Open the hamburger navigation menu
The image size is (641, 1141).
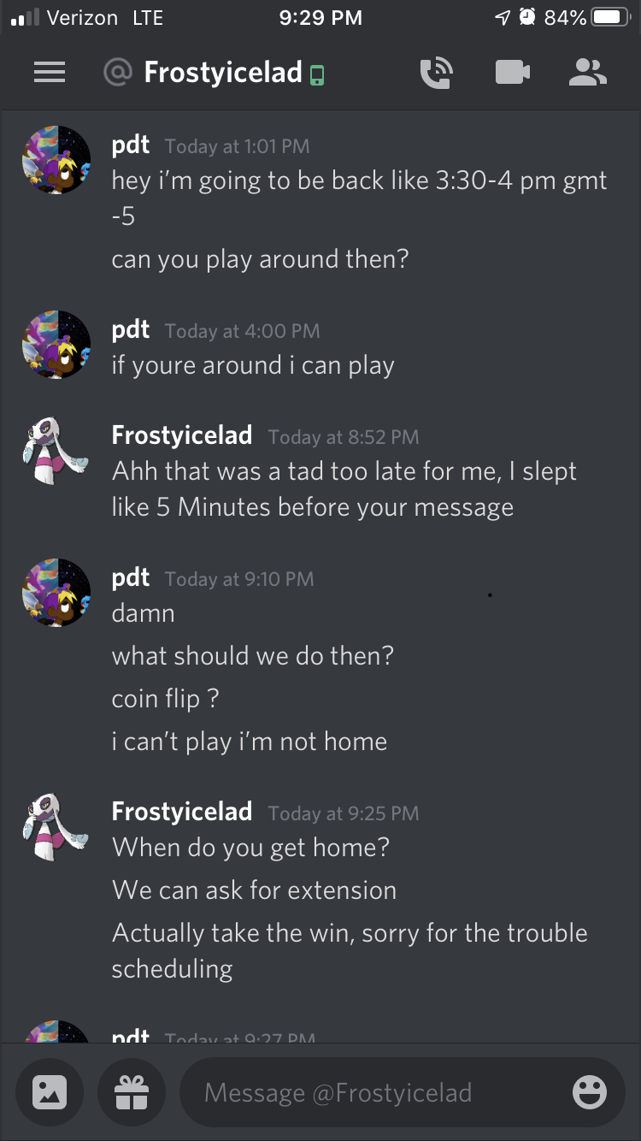[x=50, y=73]
